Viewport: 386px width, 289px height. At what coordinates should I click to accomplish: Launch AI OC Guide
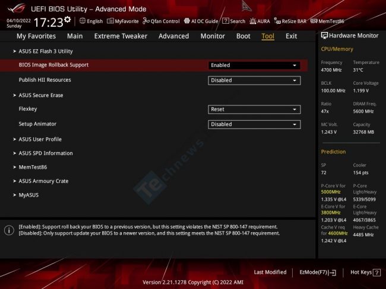click(201, 21)
